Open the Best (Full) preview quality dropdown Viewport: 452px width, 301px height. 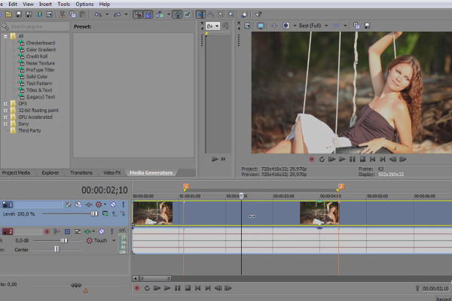coord(326,26)
